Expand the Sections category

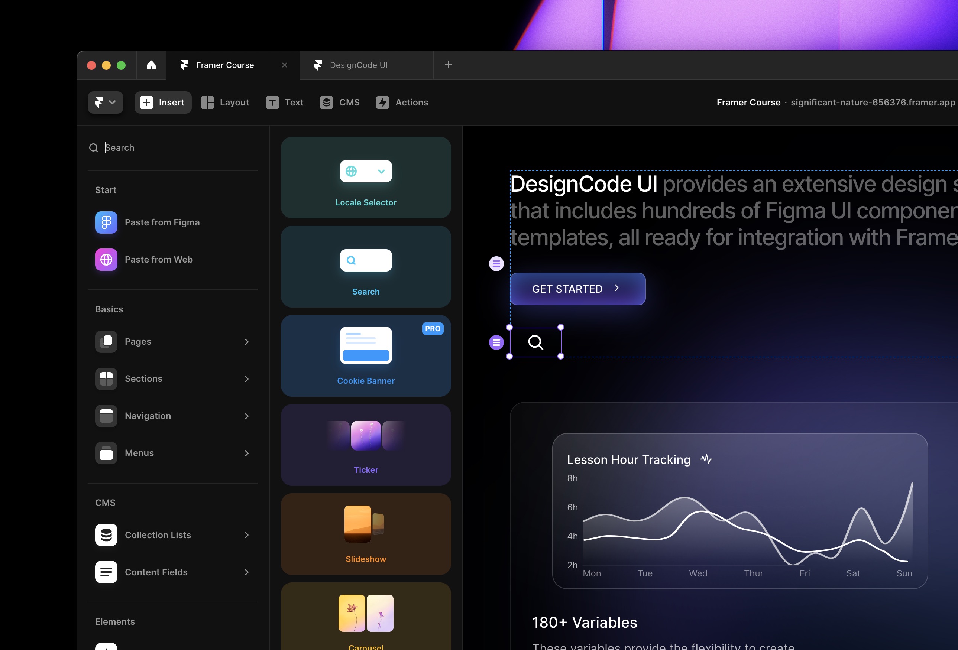coord(173,378)
